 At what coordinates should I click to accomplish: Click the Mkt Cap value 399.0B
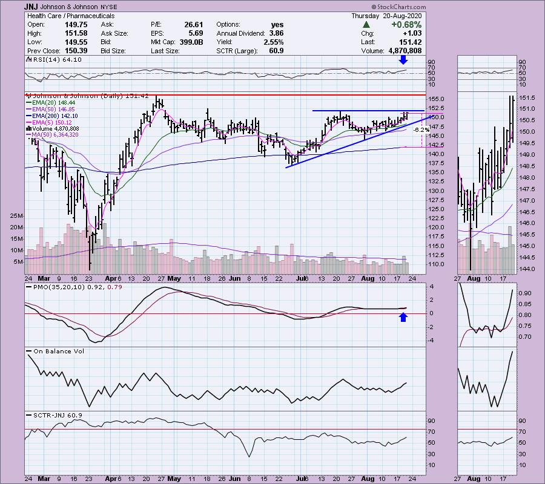coord(191,42)
